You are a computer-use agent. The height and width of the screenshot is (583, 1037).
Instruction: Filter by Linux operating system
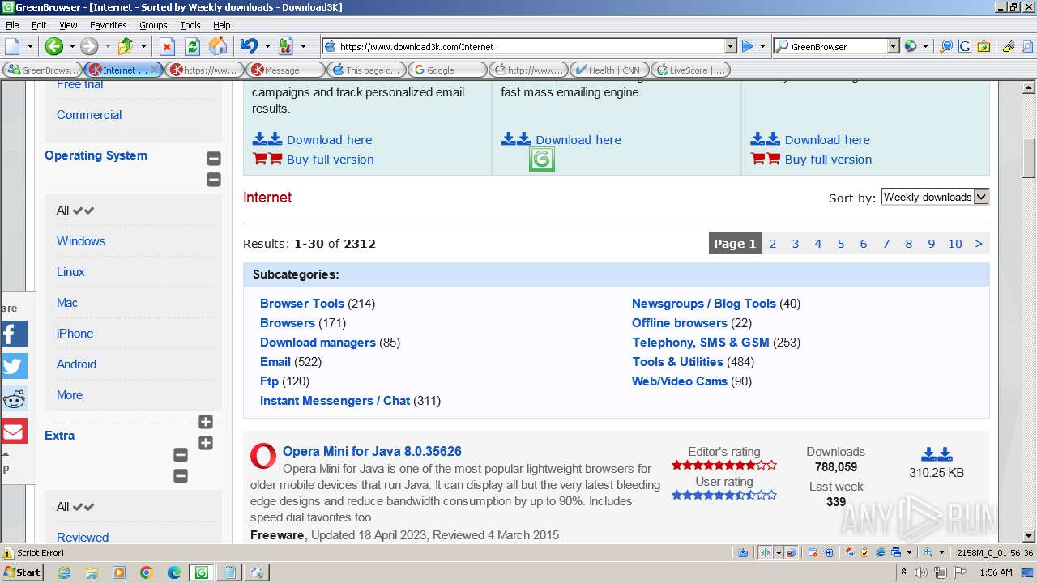click(70, 272)
